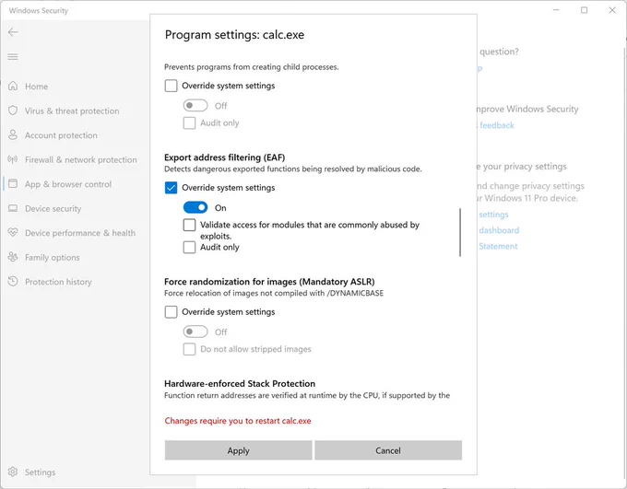Image resolution: width=627 pixels, height=489 pixels.
Task: Select Firewall & network protection
Action: click(81, 160)
